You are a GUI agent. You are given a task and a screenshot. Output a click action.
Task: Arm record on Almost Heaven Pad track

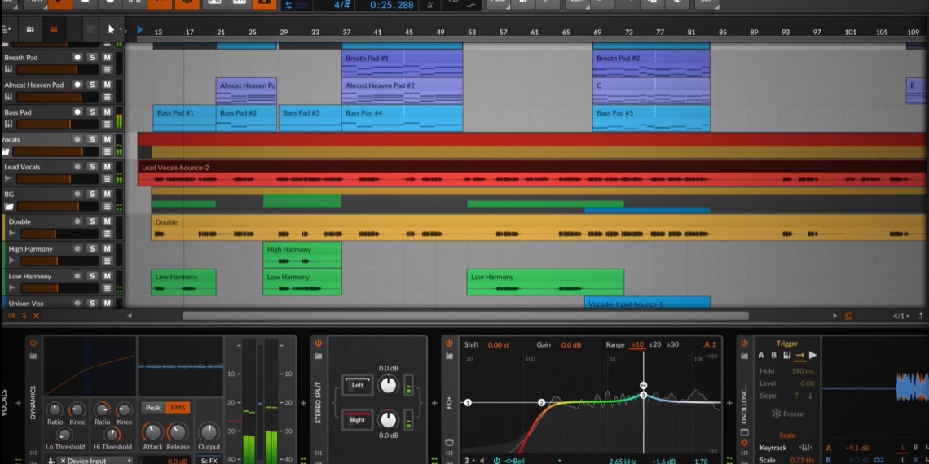pyautogui.click(x=77, y=85)
